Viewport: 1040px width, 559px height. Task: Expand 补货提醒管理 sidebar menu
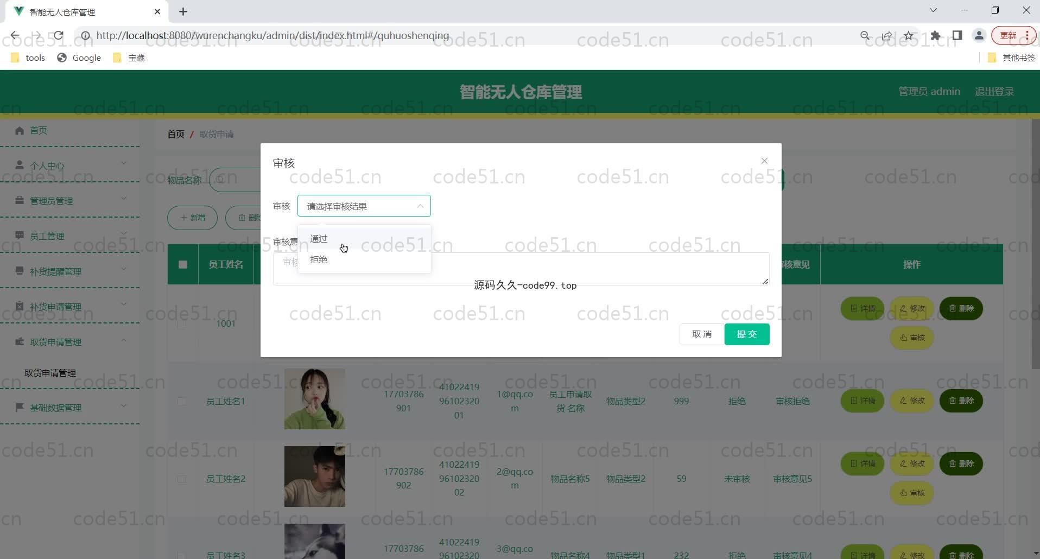point(70,271)
